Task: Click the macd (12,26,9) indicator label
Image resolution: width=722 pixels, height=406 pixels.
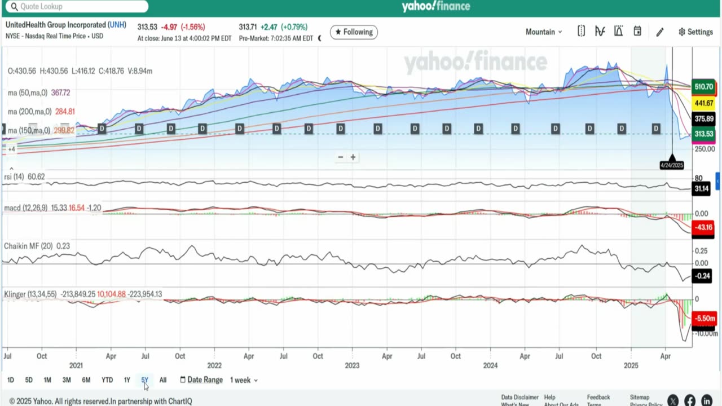Action: coord(52,208)
